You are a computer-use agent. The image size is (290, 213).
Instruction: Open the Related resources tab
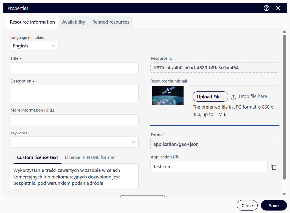111,22
